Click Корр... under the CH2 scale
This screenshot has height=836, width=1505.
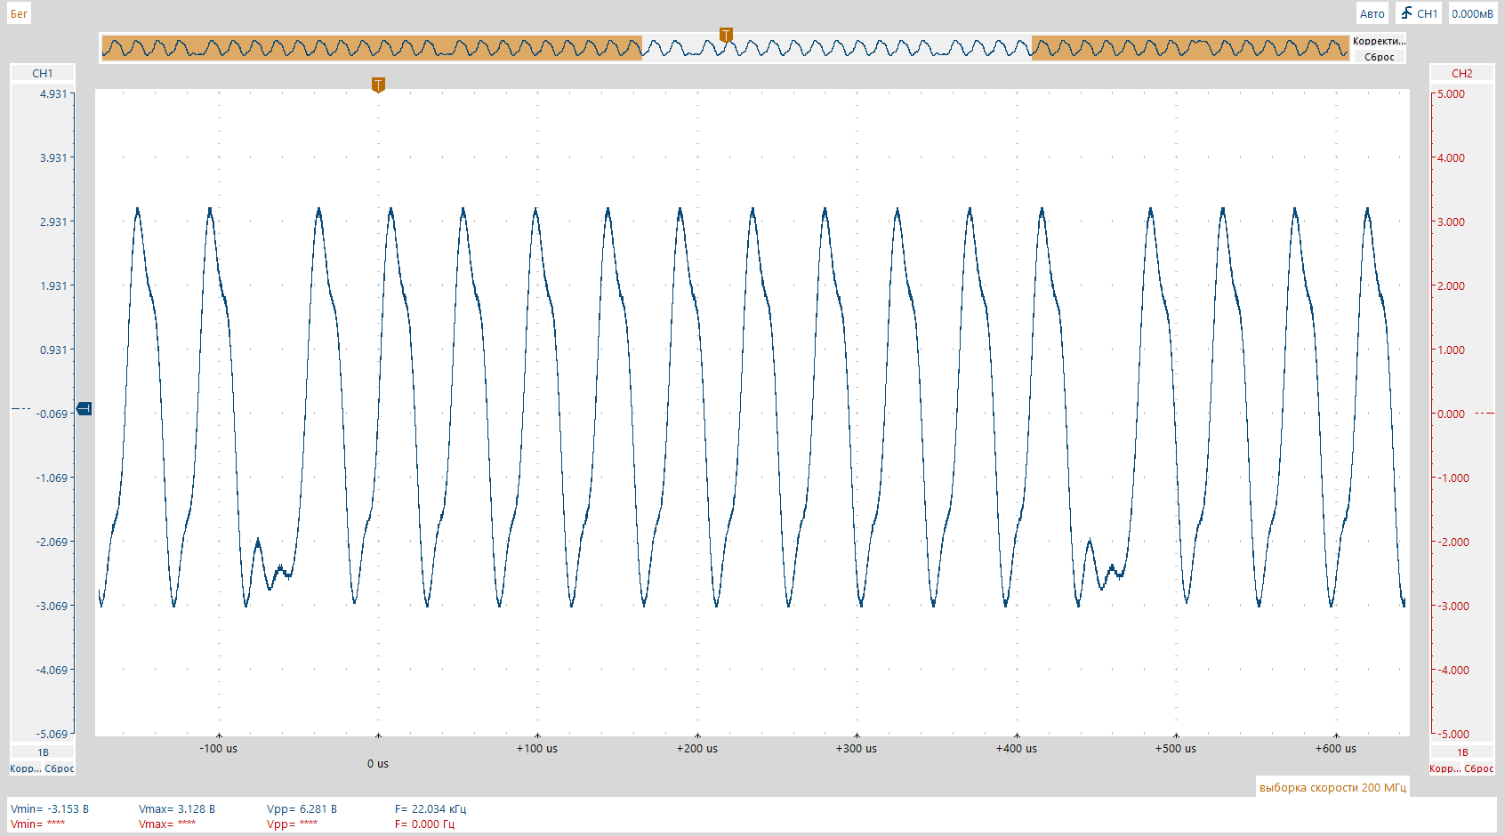pos(1445,768)
